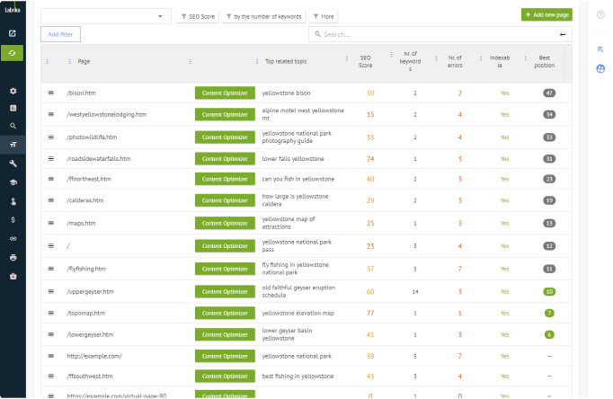
Task: Open Content Optimizer for /maps.htm
Action: tap(225, 223)
